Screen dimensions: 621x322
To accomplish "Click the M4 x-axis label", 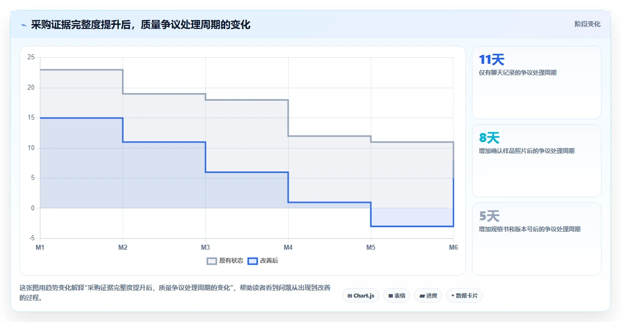I will coord(288,247).
